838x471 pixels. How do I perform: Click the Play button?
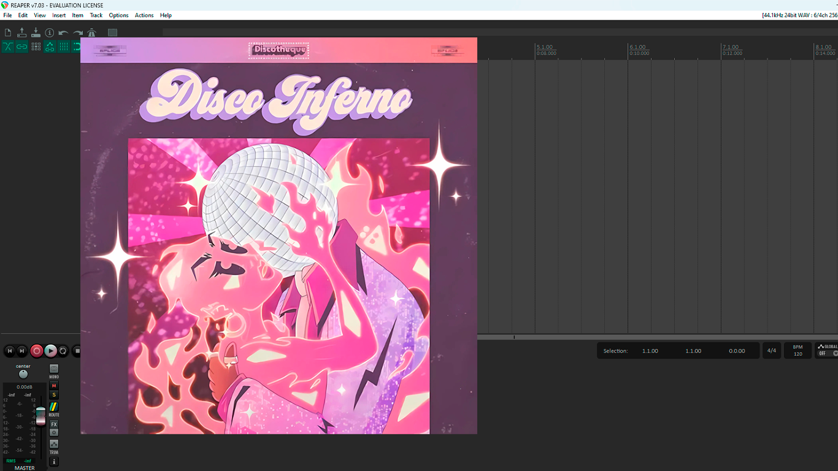tap(50, 351)
